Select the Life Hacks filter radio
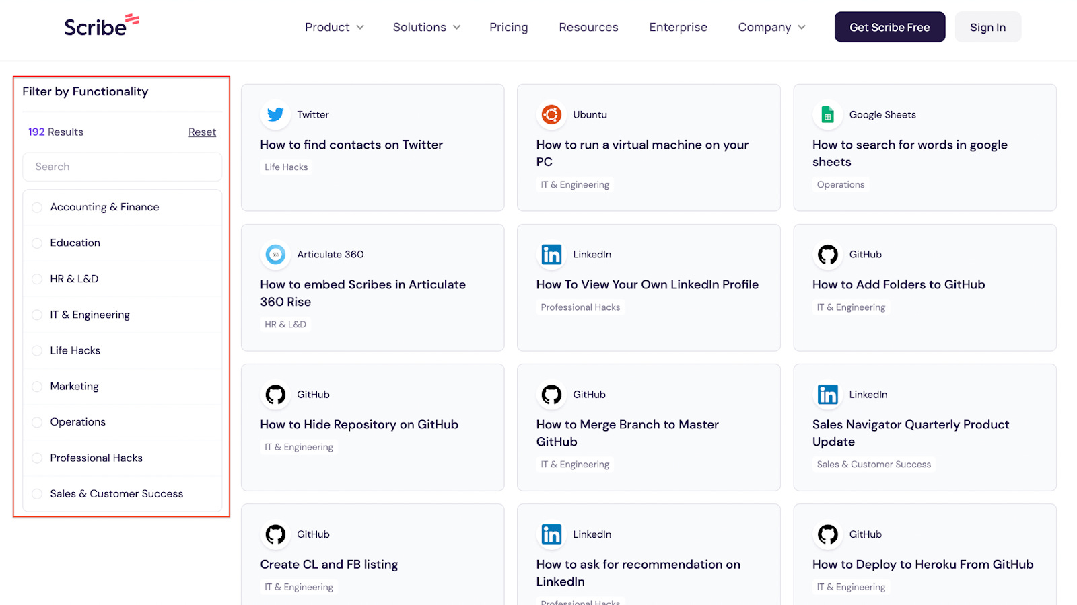This screenshot has height=605, width=1077. click(x=37, y=350)
